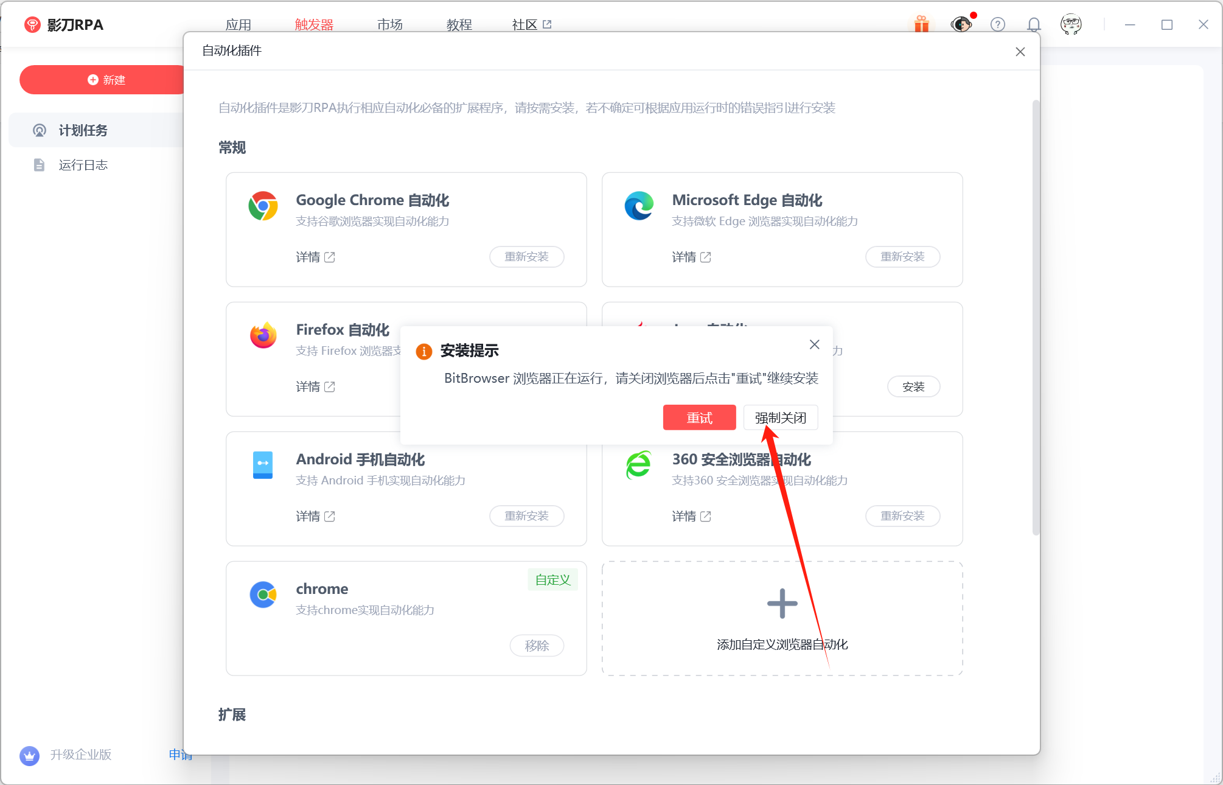Select 运行日志 in the sidebar

[x=83, y=165]
